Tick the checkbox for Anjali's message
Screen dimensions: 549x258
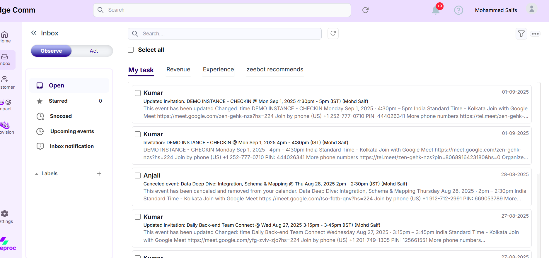(x=138, y=176)
